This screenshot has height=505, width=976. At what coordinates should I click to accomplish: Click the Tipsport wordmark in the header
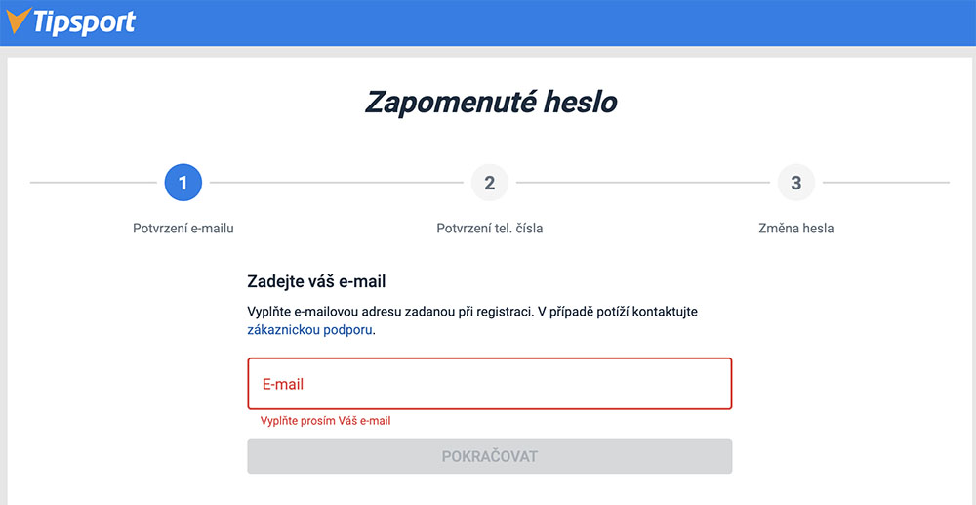(82, 21)
